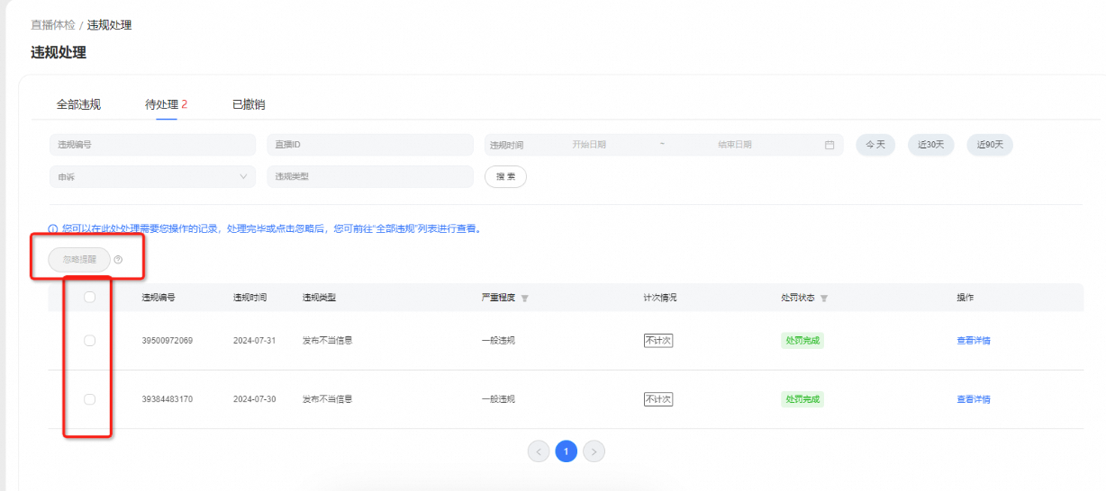This screenshot has height=491, width=1106.
Task: Focus the 违规编号 input field
Action: (152, 145)
